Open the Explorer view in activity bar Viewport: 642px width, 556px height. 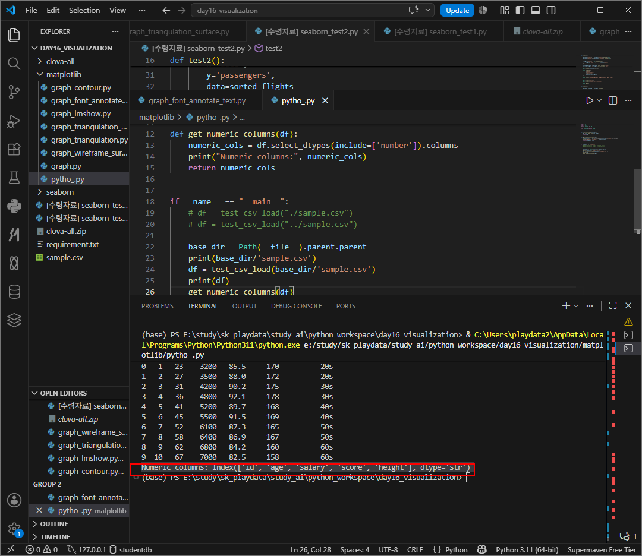tap(14, 35)
